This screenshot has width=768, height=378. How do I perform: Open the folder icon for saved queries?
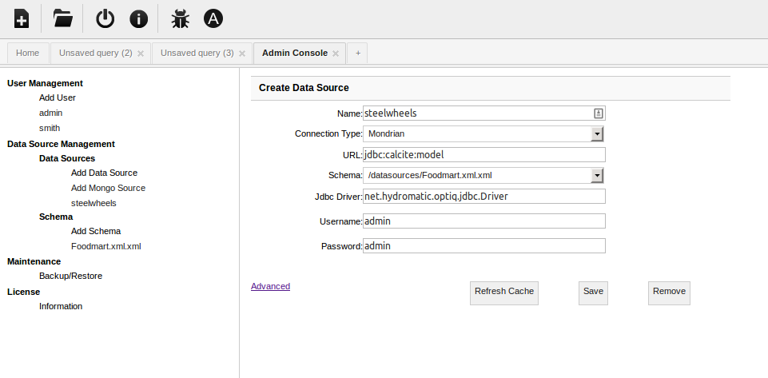coord(62,18)
